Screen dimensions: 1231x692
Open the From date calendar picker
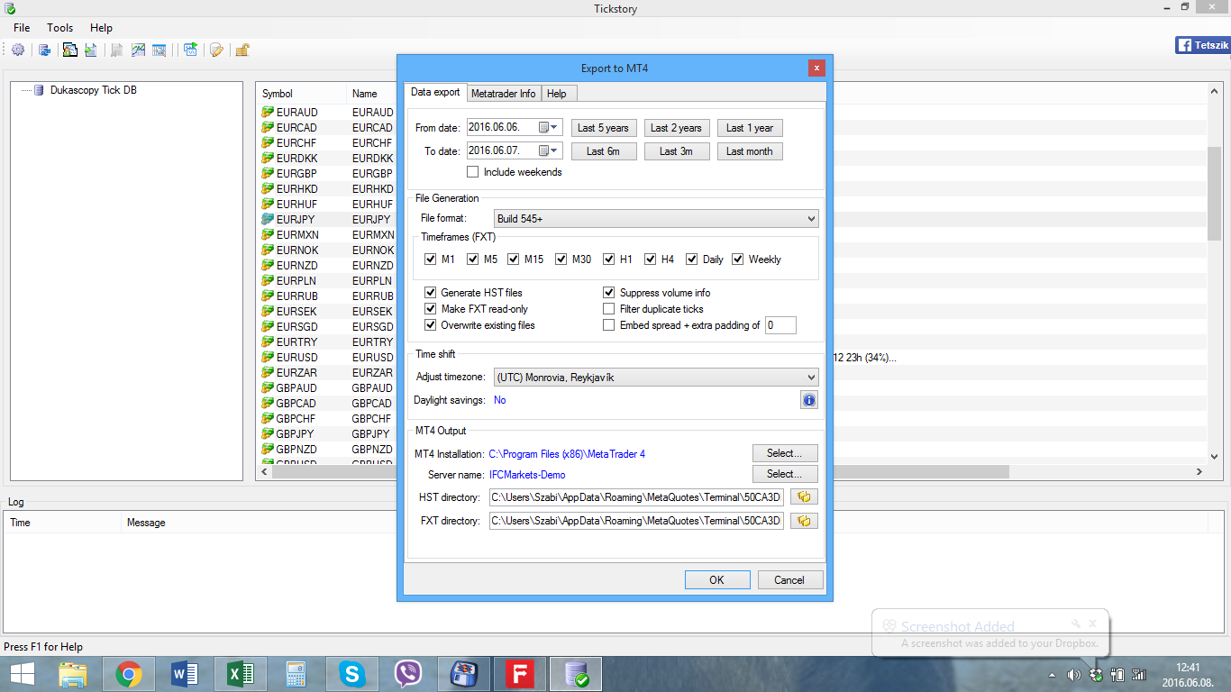(x=549, y=128)
